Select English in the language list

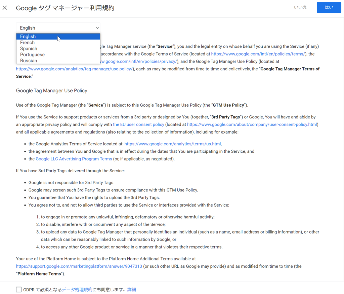(x=28, y=37)
